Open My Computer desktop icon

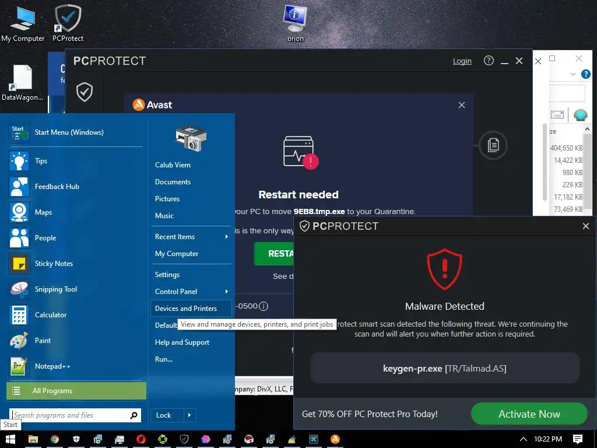point(23,23)
